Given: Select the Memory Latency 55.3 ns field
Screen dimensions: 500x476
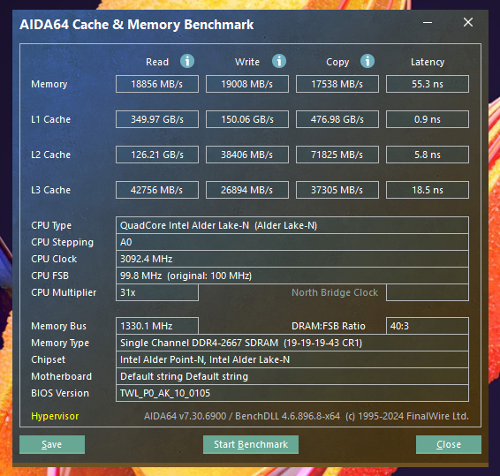Looking at the screenshot, I should (428, 84).
